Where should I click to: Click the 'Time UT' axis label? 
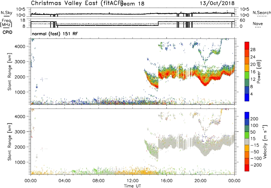(x=132, y=186)
